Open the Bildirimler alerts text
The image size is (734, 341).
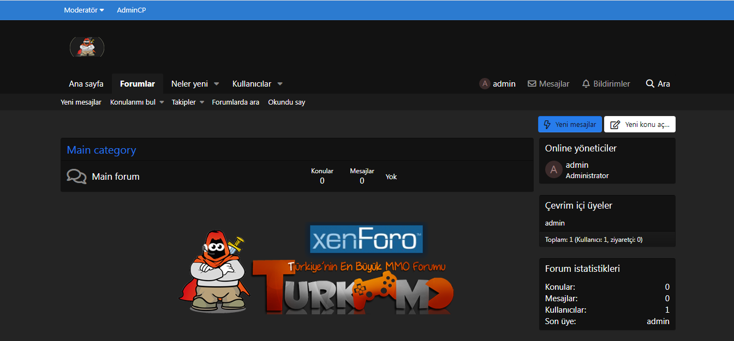coord(612,84)
